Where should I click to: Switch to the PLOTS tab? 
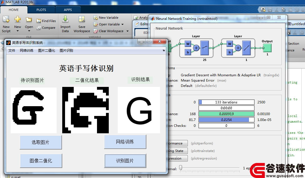(41, 10)
